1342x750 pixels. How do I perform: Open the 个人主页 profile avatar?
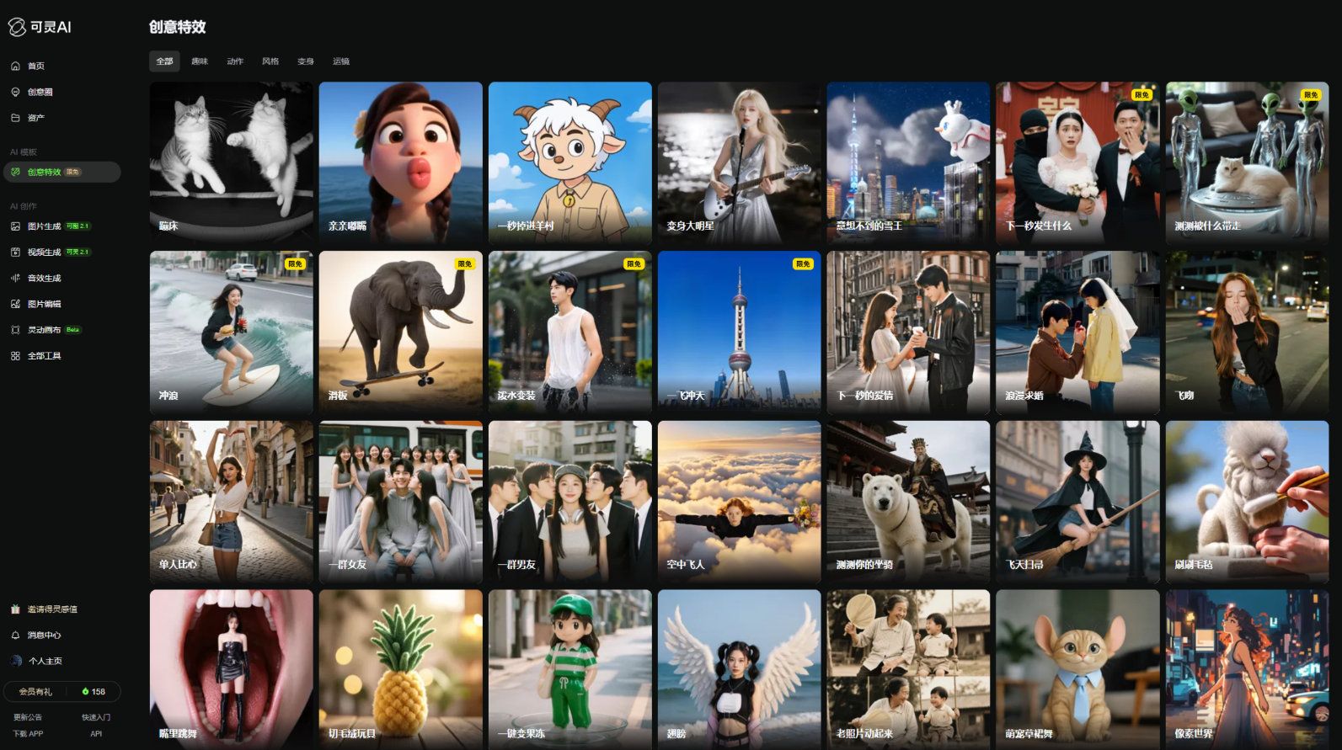point(16,661)
